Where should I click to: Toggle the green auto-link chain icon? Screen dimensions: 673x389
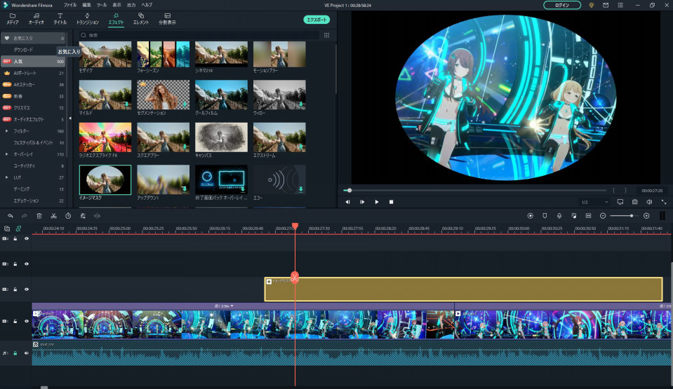(18, 228)
